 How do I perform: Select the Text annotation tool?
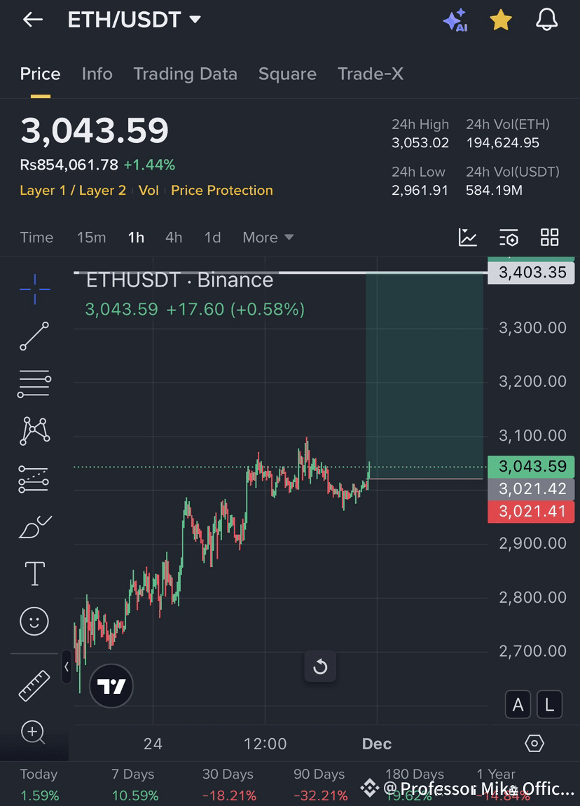pos(34,573)
